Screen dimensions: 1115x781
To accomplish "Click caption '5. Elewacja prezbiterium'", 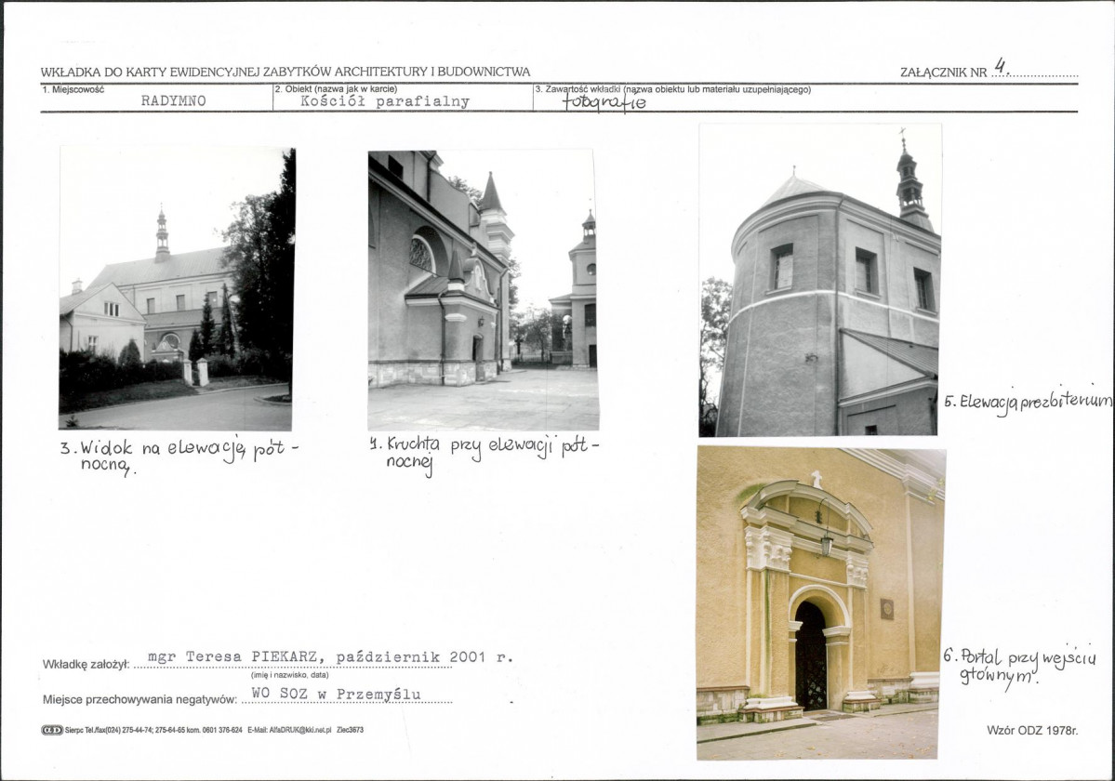I will coord(1029,402).
